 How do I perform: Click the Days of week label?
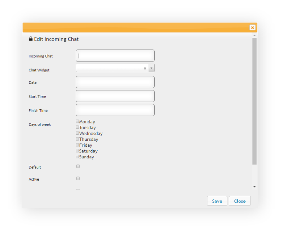point(40,124)
